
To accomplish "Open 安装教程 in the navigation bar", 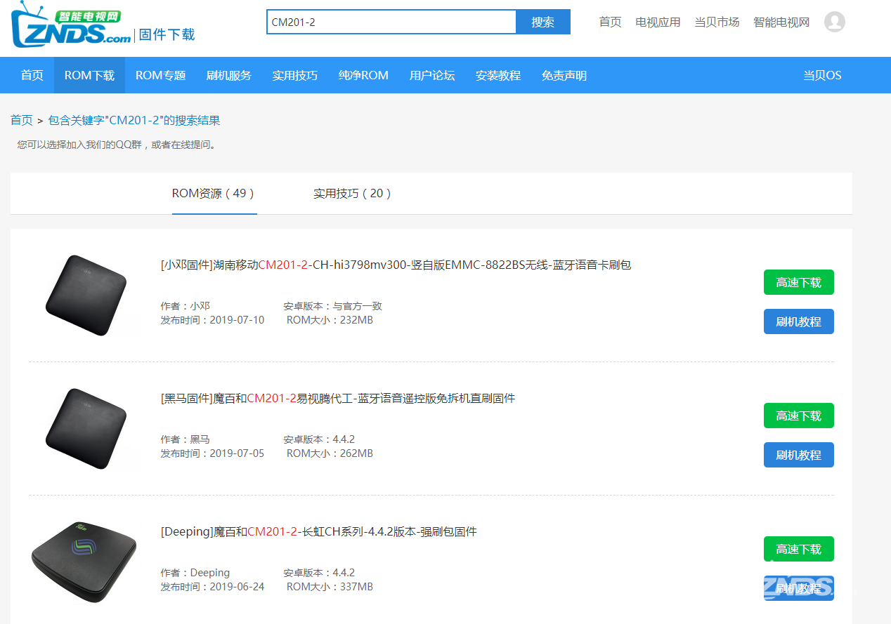I will click(498, 75).
